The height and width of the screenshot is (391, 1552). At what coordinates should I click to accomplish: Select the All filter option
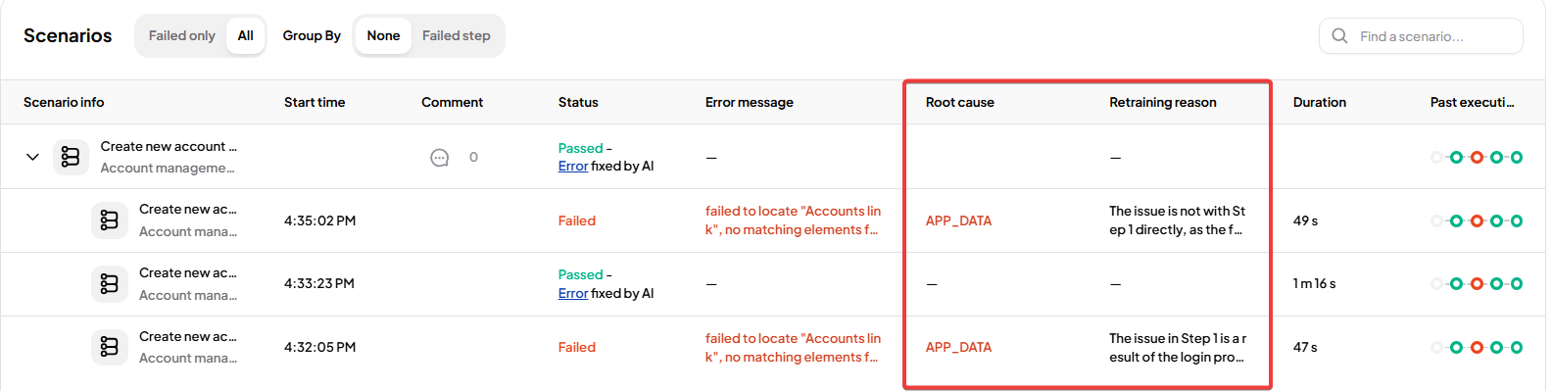click(x=246, y=35)
